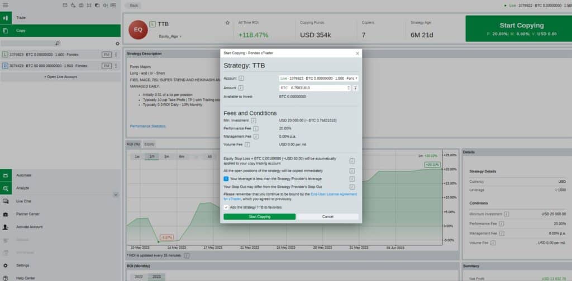Click the EQ strategy avatar

point(138,30)
